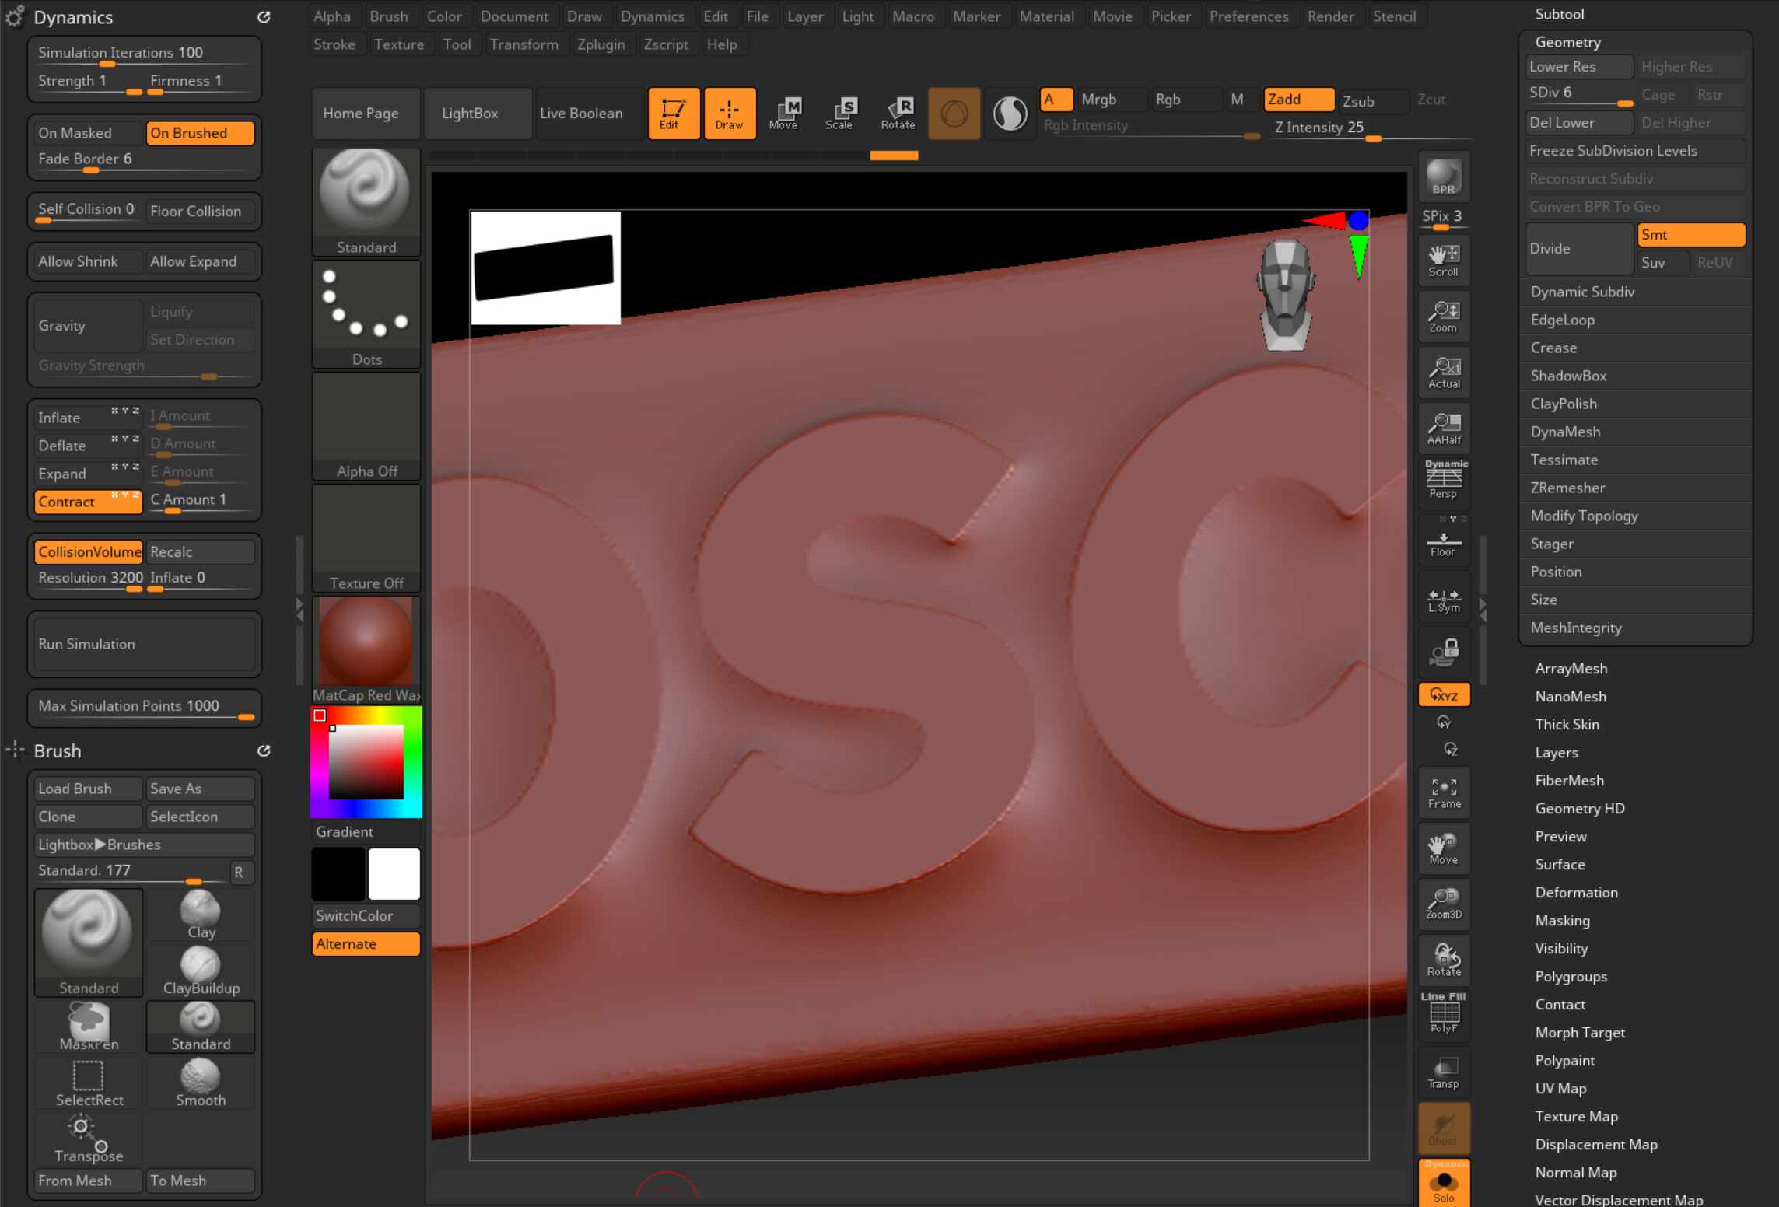Pick a color in the color picker square
This screenshot has height=1207, width=1779.
pos(366,761)
